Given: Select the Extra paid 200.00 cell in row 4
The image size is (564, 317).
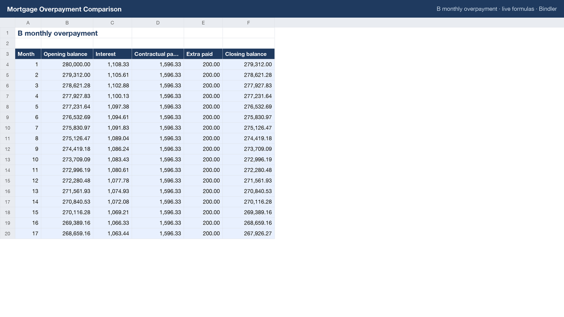Looking at the screenshot, I should [203, 65].
